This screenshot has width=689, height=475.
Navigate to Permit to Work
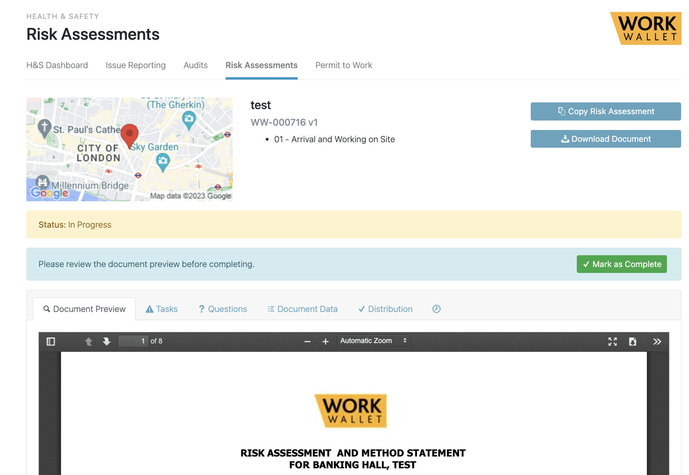pos(343,65)
